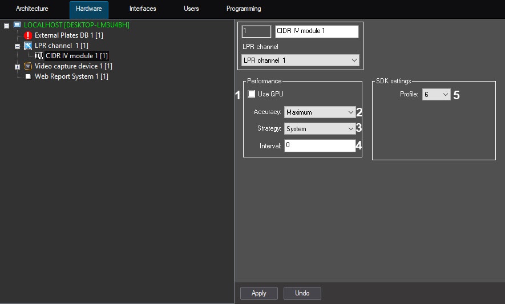Click the CIDR IV module icon
This screenshot has height=304, width=505.
39,56
